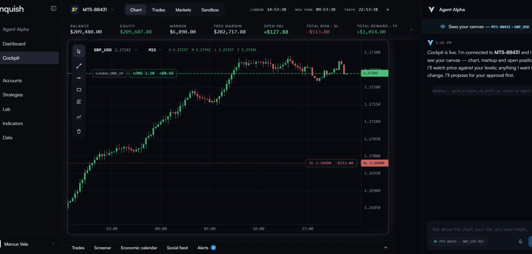Click the Balance value $209,480.00
Image resolution: width=532 pixels, height=254 pixels.
pyautogui.click(x=86, y=32)
